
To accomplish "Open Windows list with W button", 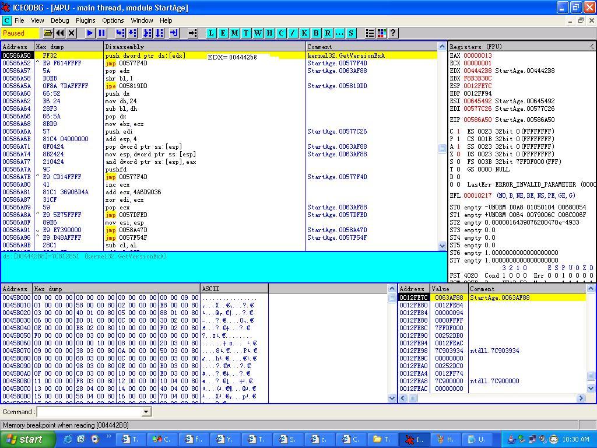I will coord(258,33).
